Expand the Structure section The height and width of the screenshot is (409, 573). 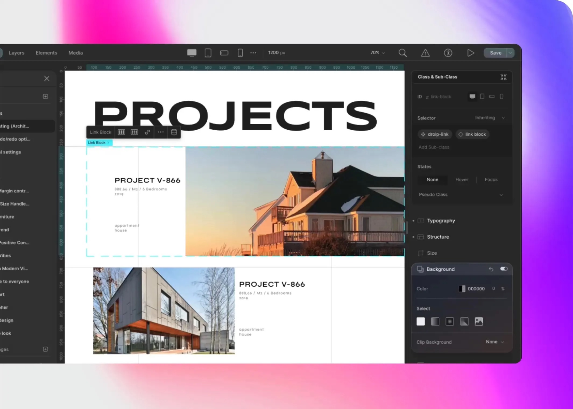[x=438, y=237]
